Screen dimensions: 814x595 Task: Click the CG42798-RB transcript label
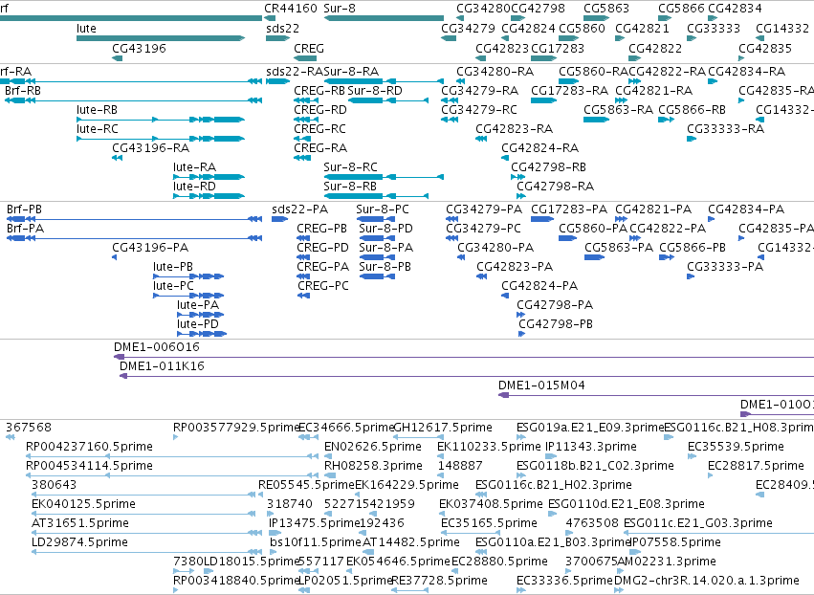[549, 167]
